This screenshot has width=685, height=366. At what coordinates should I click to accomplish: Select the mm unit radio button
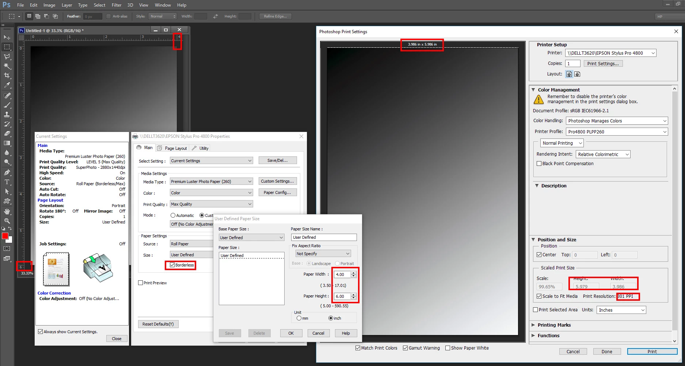(x=299, y=318)
